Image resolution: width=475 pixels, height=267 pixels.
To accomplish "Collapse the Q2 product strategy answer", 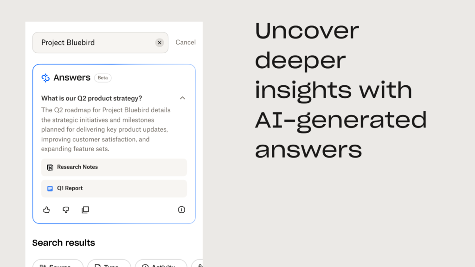I will (x=182, y=98).
